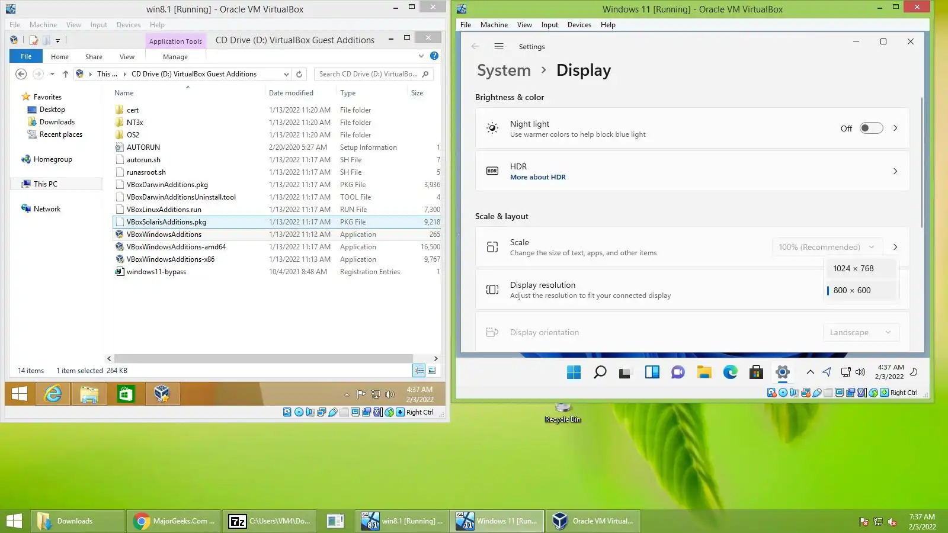Go back in Windows 11 Settings

point(475,46)
